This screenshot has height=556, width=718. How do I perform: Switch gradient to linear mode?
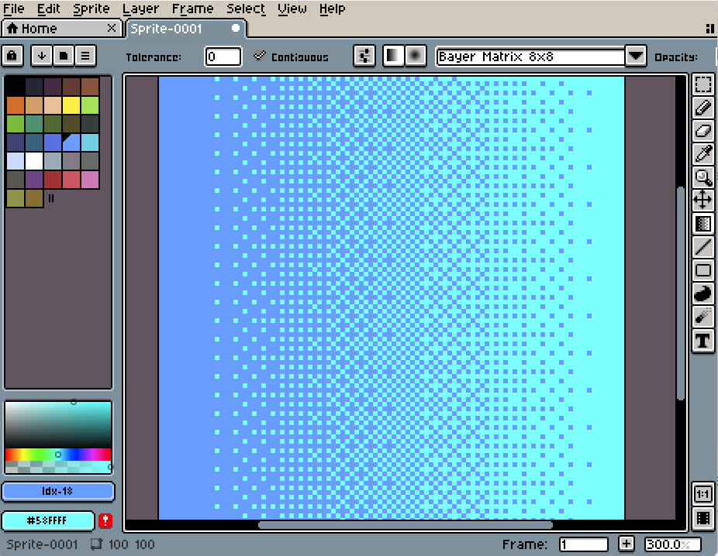(393, 56)
